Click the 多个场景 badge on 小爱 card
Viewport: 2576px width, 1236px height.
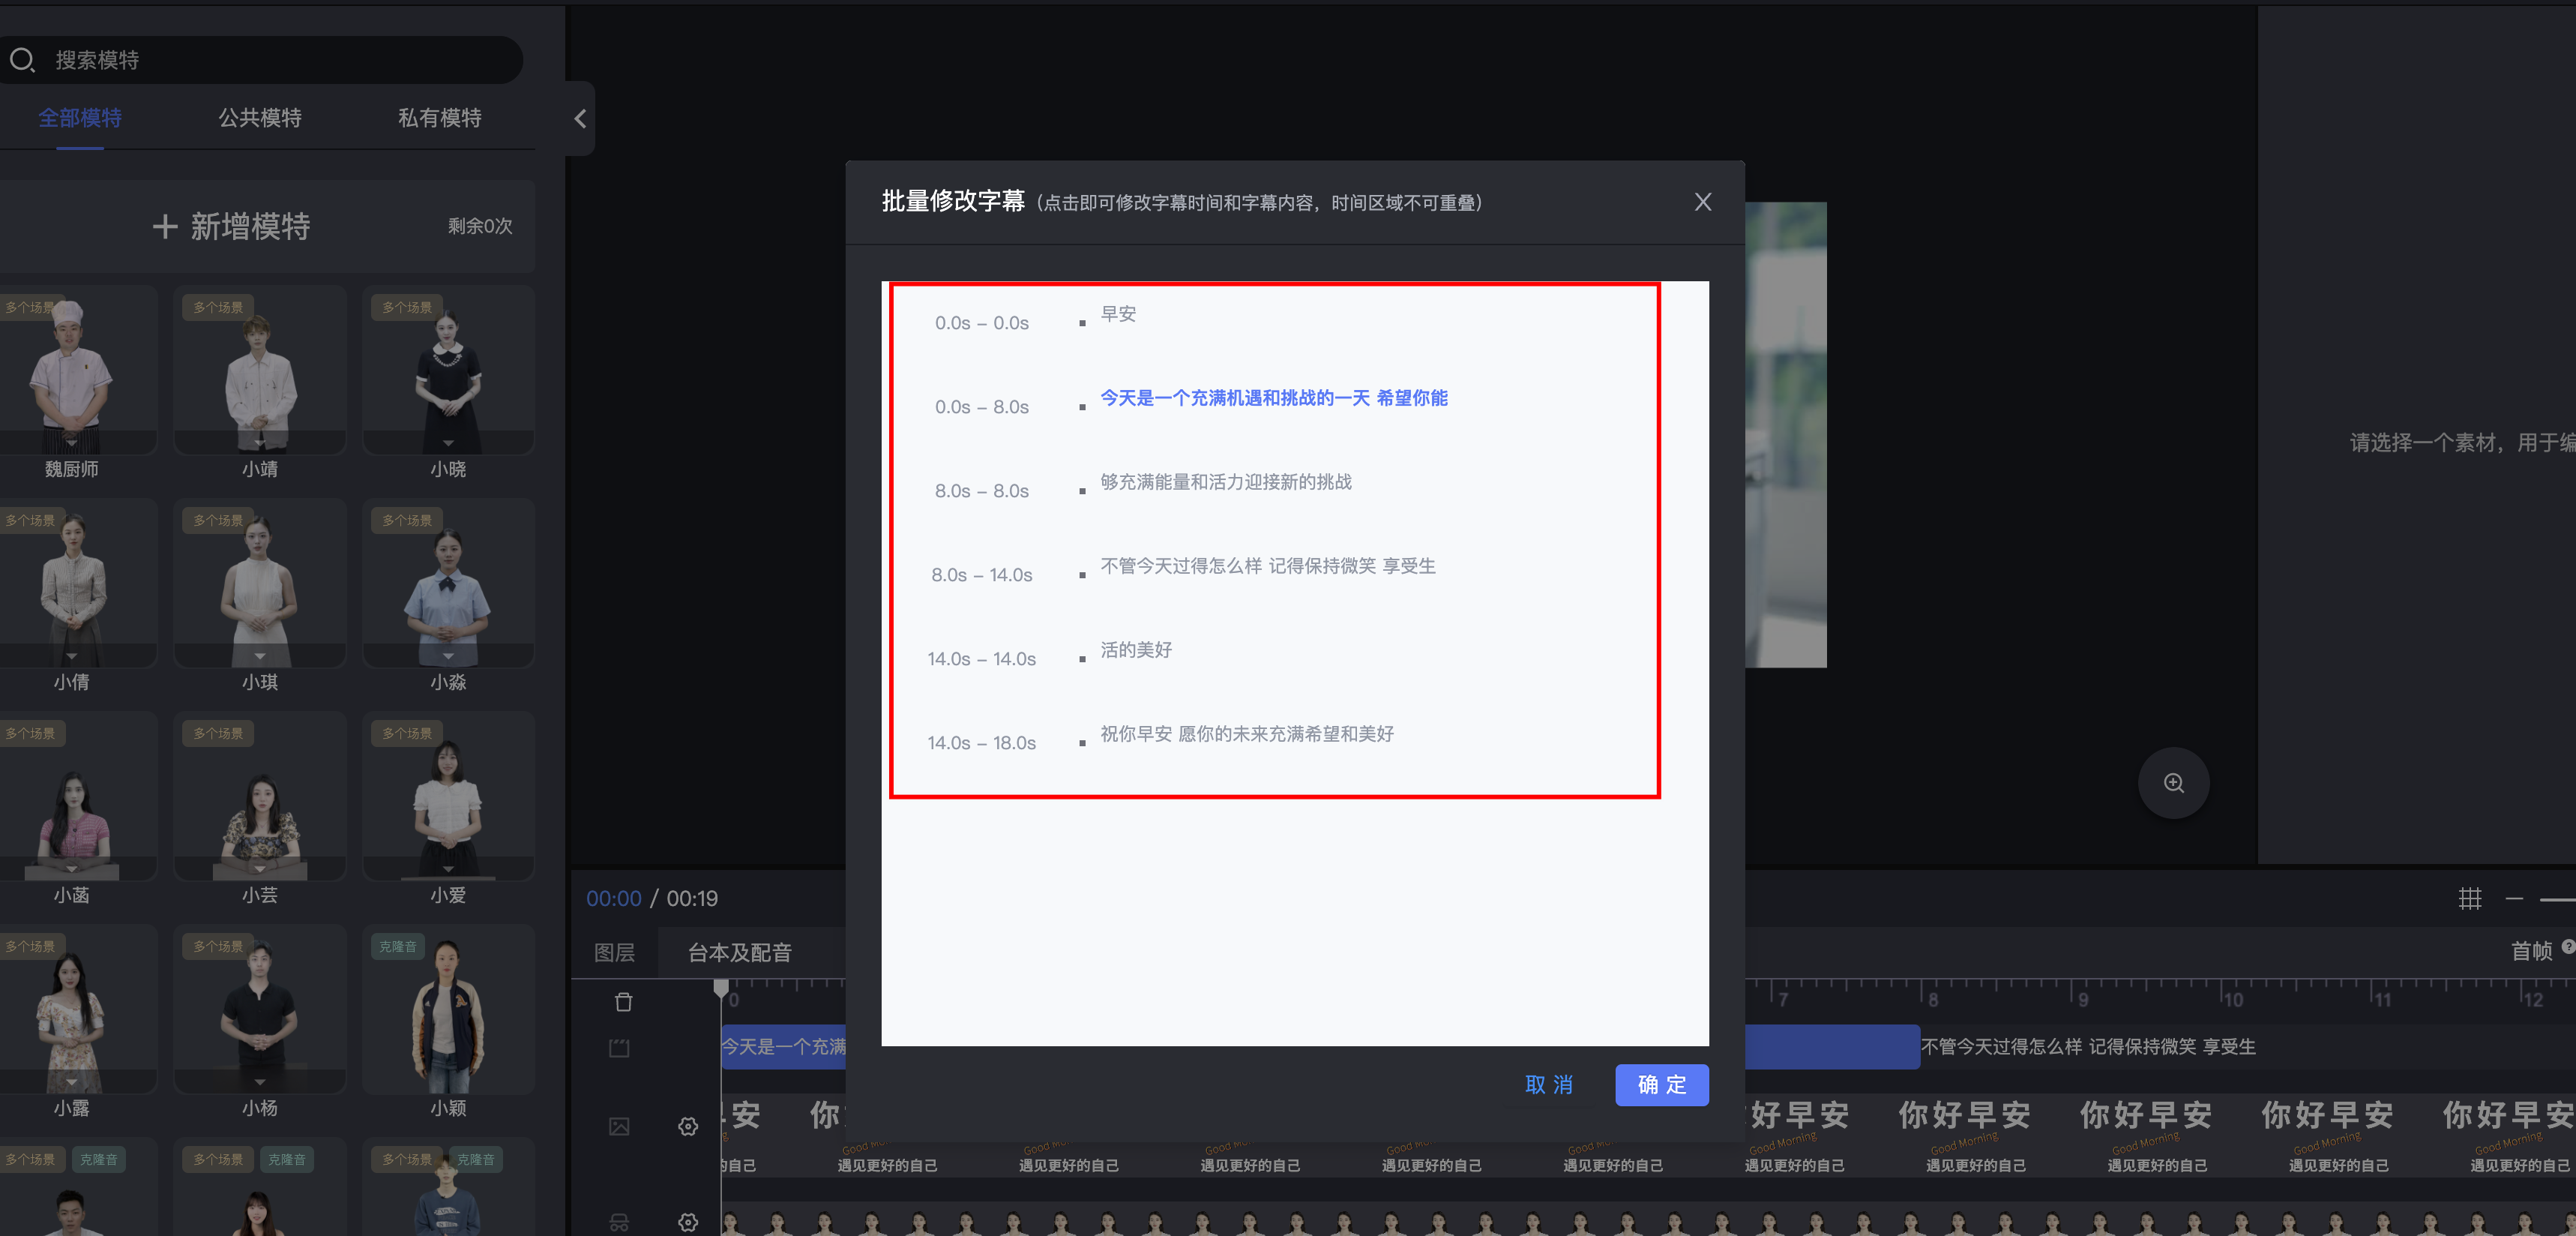pyautogui.click(x=407, y=733)
